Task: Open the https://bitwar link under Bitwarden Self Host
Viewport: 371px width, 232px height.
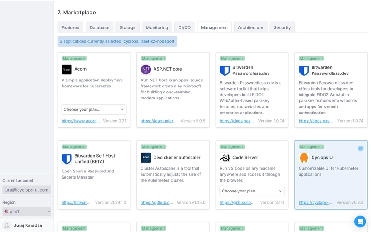Action: [76, 203]
